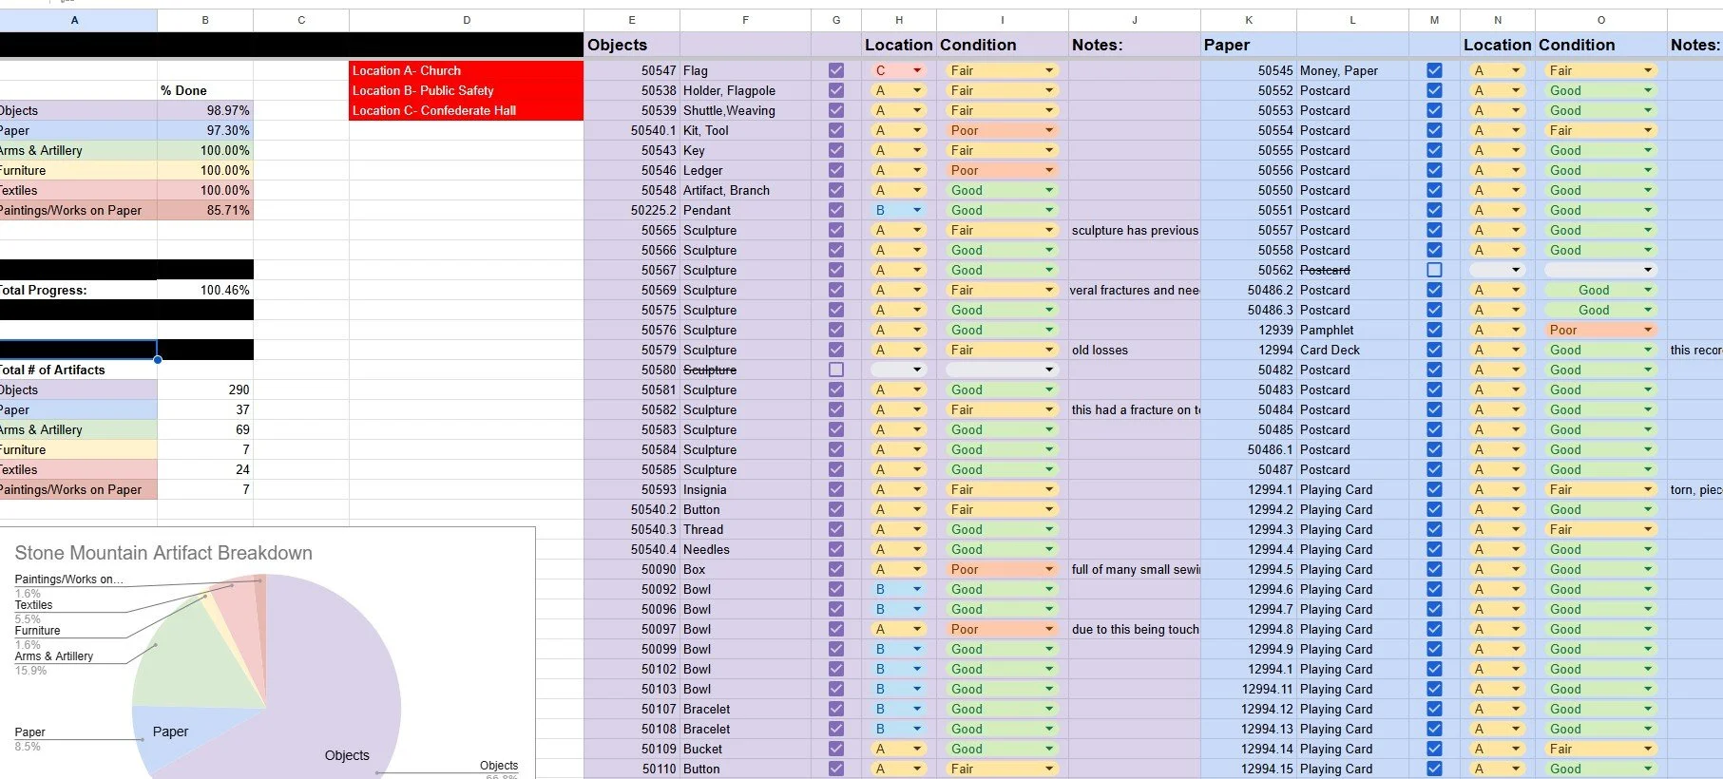Select the 'torn, piec' note cell
The height and width of the screenshot is (779, 1723).
click(1695, 489)
